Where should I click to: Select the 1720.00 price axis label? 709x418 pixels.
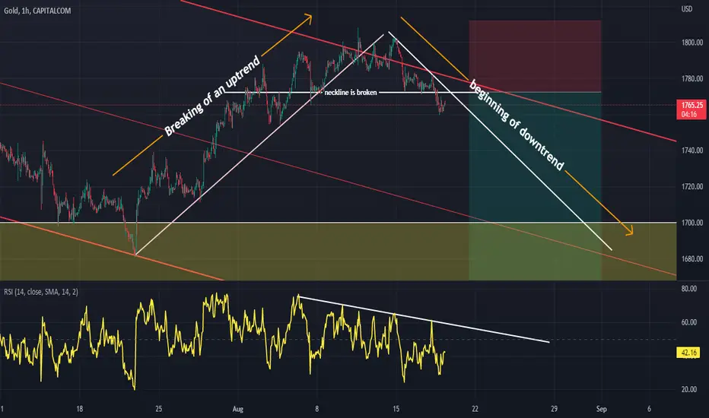(692, 187)
